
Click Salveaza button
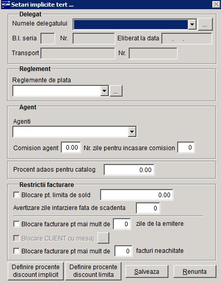(146, 272)
